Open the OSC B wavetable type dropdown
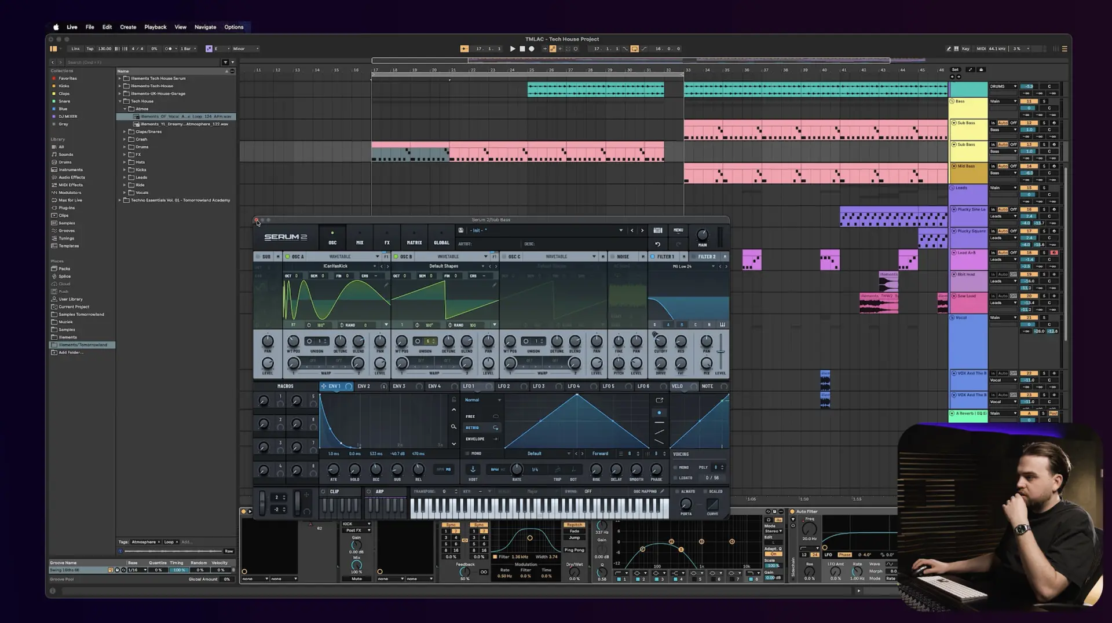 485,257
